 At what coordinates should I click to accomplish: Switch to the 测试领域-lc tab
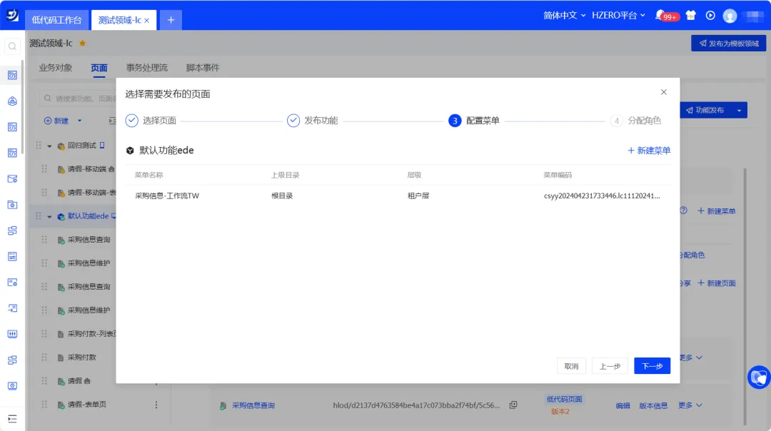click(x=119, y=20)
